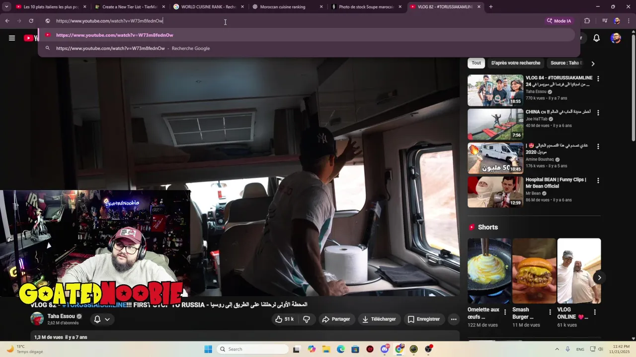Open more actions ellipsis under video
636x357 pixels.
click(x=454, y=319)
